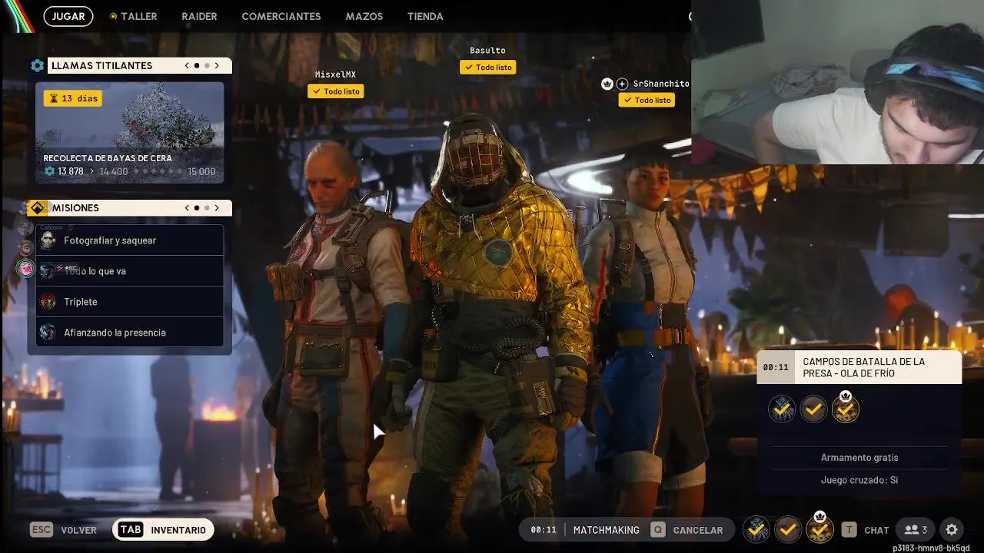The image size is (984, 553).
Task: Open the party members icon showing 3
Action: 916,530
